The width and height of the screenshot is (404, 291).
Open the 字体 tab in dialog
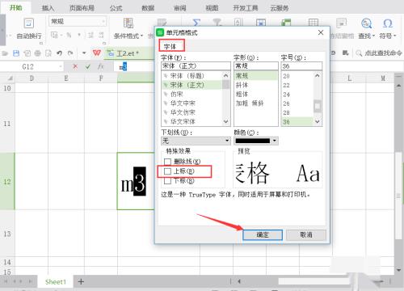170,46
